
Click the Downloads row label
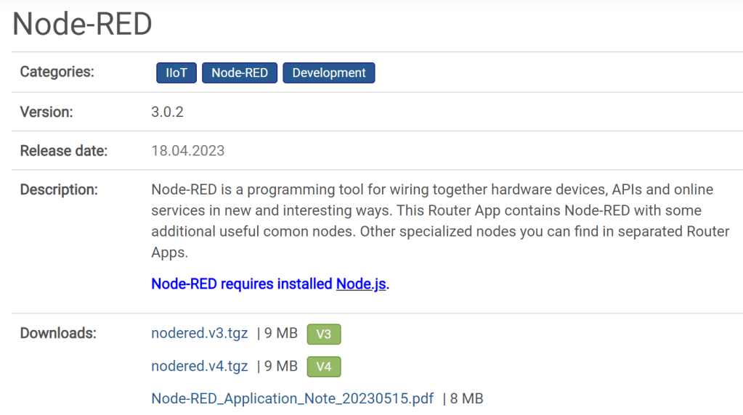click(58, 333)
